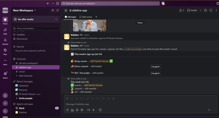Star the sideline-app channel

click(66, 10)
